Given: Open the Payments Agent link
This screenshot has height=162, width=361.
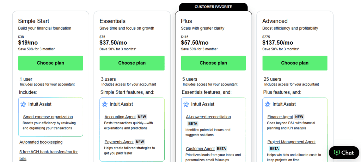Looking at the screenshot, I should point(119,142).
